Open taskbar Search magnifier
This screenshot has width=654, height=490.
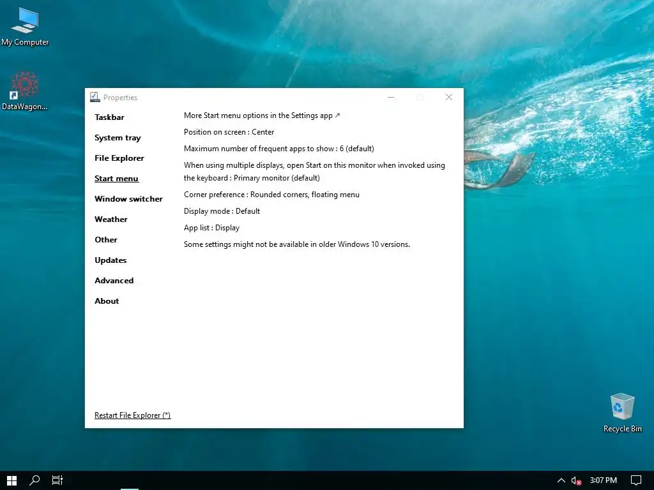point(34,480)
